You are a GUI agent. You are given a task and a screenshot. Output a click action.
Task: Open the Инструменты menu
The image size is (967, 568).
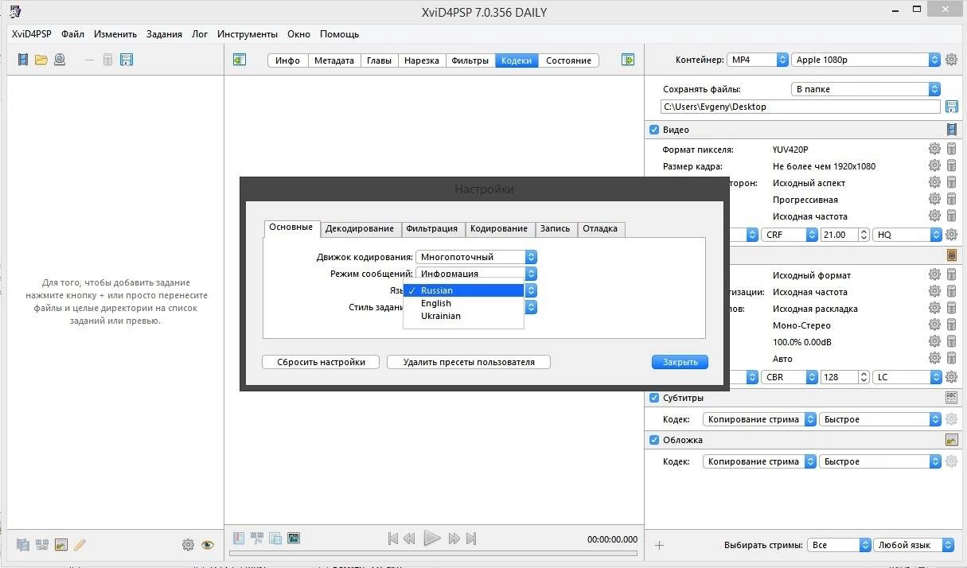[248, 34]
